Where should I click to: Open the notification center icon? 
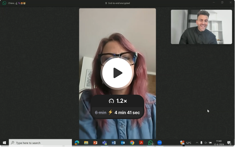[x=229, y=143]
